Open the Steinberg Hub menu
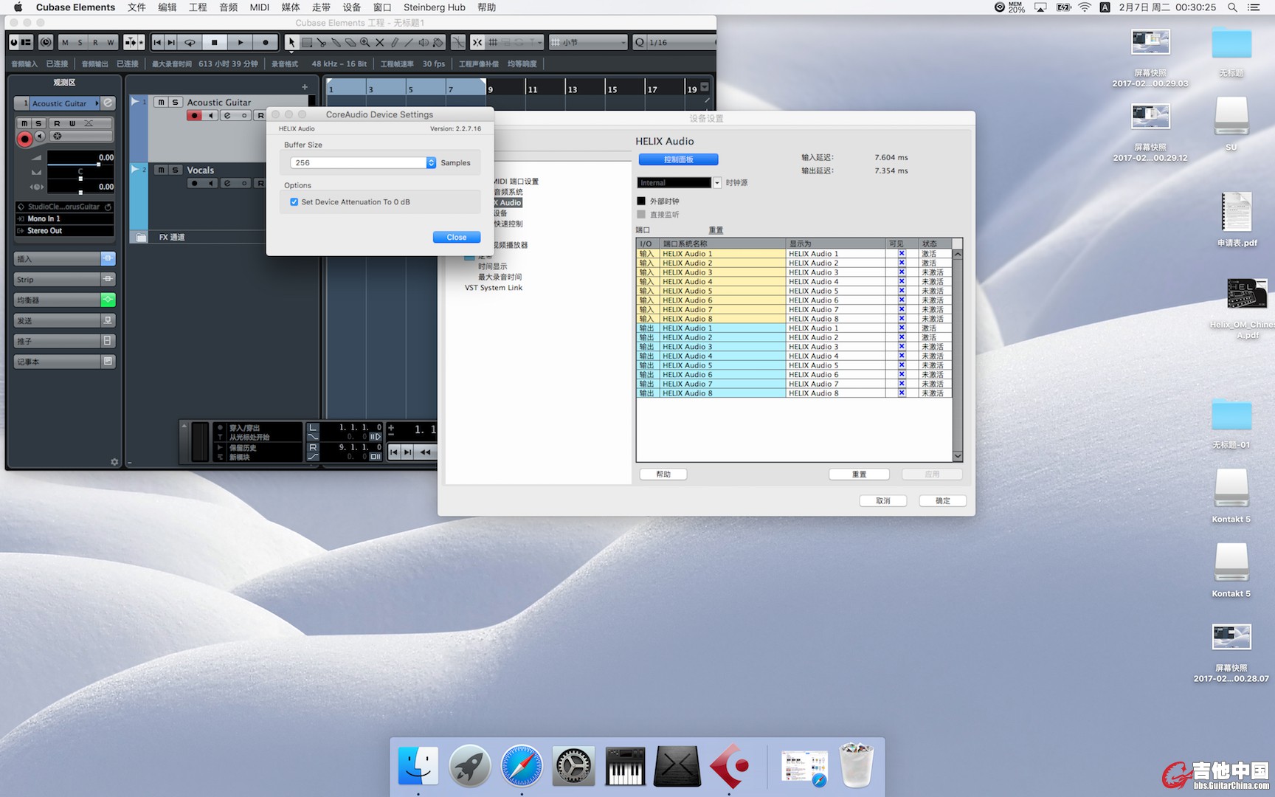 coord(434,7)
